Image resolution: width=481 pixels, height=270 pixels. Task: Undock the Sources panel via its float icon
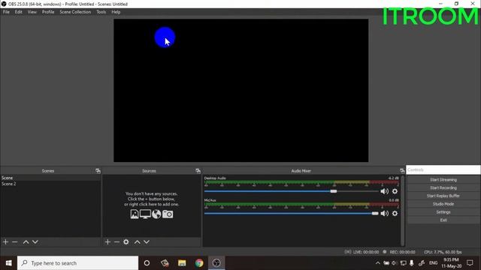tap(198, 171)
